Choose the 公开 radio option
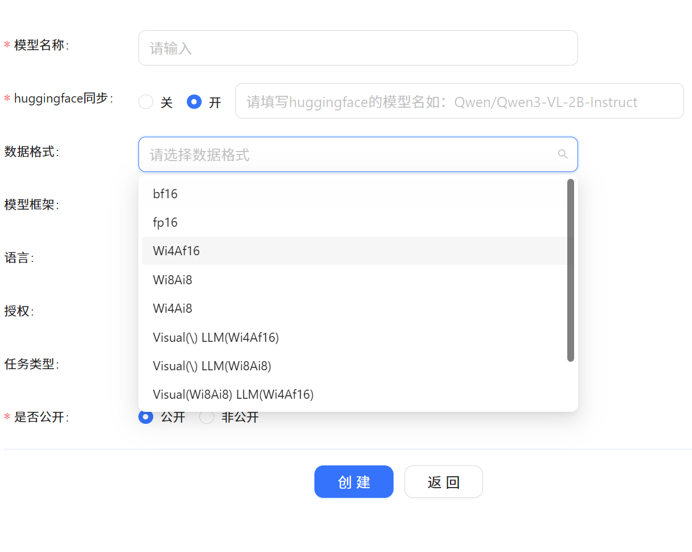The width and height of the screenshot is (692, 552). [x=146, y=417]
